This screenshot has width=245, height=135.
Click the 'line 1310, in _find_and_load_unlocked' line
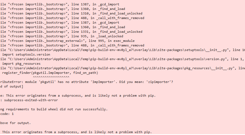point(71,13)
